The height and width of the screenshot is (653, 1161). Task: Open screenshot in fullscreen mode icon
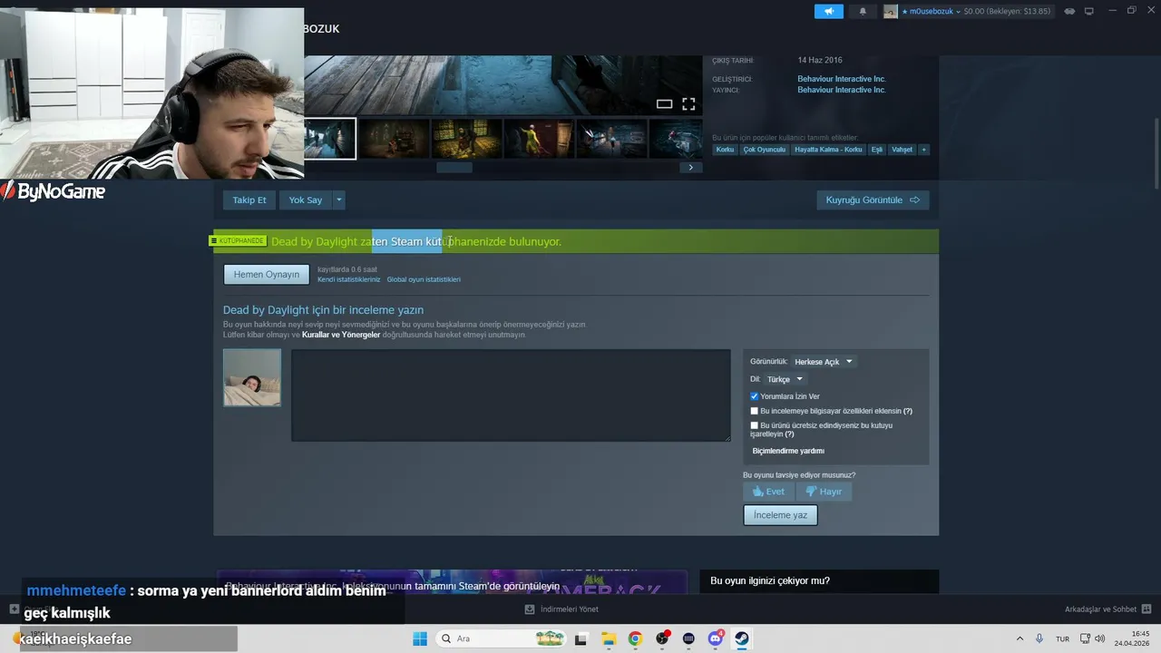click(688, 104)
